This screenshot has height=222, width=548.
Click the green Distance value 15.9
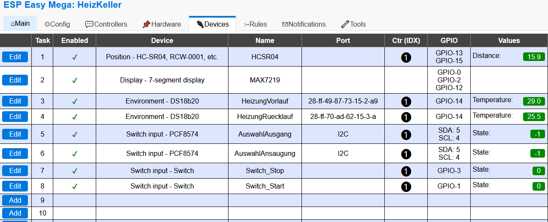[x=534, y=57]
